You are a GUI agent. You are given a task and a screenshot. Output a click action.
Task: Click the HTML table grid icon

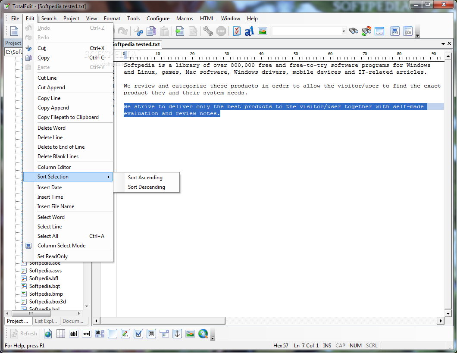pyautogui.click(x=61, y=334)
